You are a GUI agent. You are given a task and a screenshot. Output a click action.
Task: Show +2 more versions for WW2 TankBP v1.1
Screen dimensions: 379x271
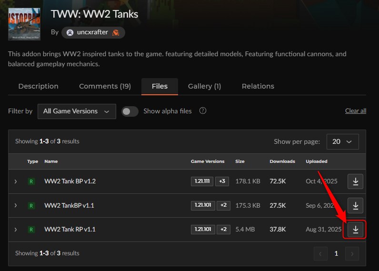pos(223,205)
